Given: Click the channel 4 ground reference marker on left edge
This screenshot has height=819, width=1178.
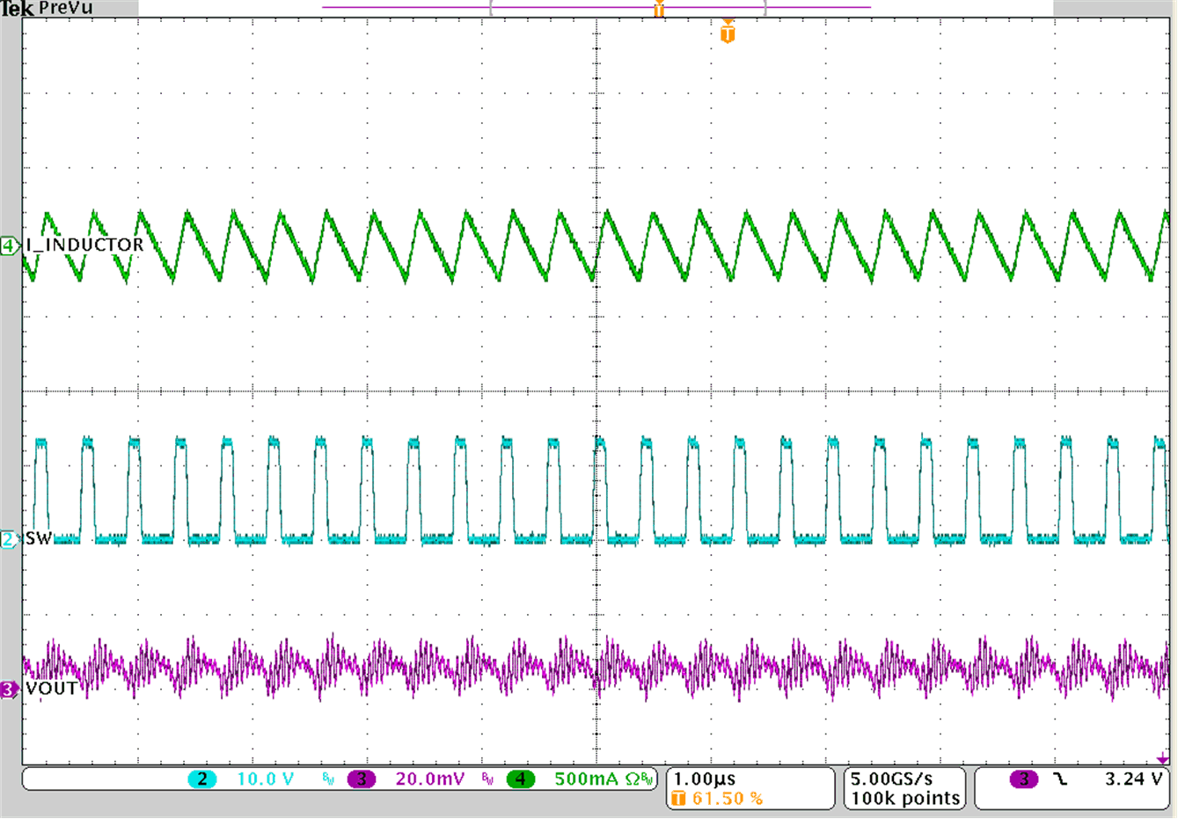Looking at the screenshot, I should click(7, 245).
